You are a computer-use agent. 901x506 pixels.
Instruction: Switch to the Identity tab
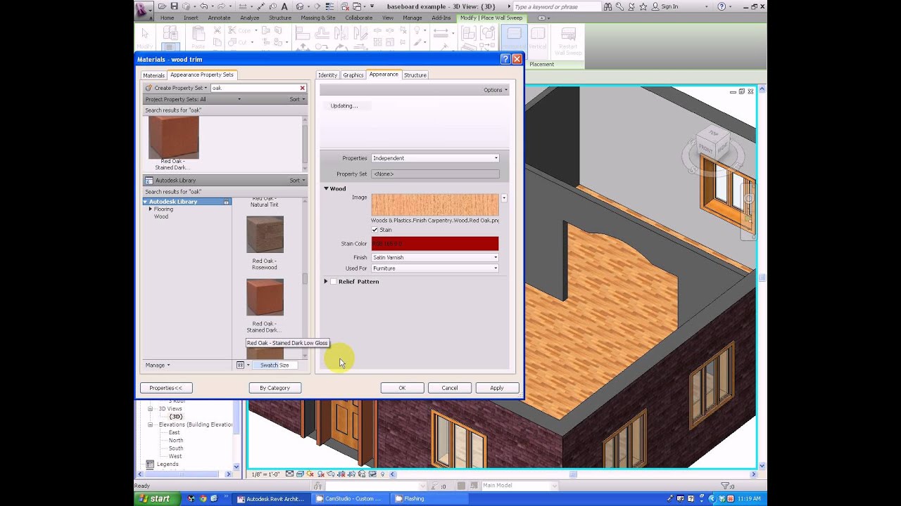pyautogui.click(x=327, y=75)
